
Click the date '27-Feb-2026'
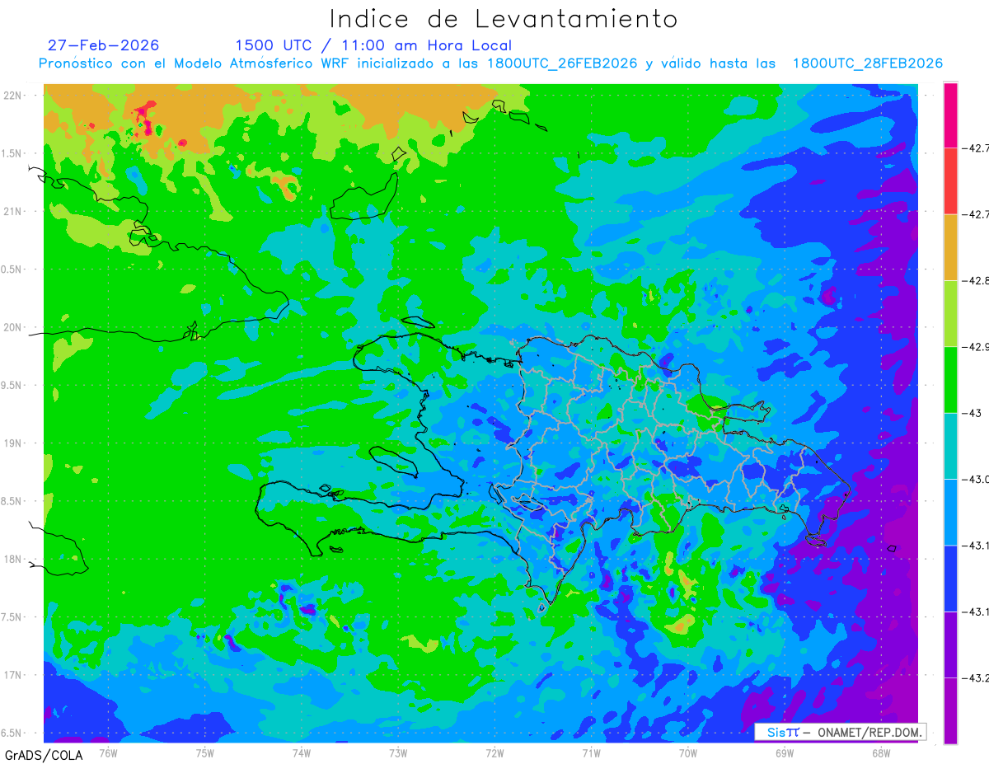click(103, 45)
